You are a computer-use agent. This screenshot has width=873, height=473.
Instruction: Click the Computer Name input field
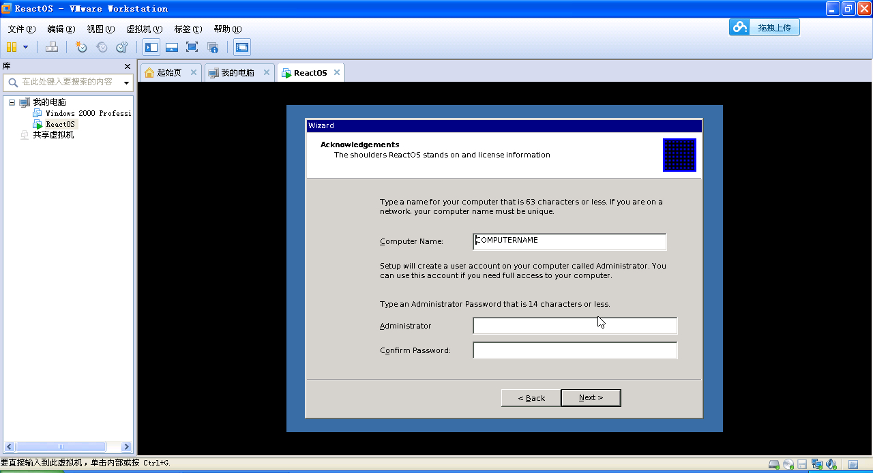click(569, 241)
